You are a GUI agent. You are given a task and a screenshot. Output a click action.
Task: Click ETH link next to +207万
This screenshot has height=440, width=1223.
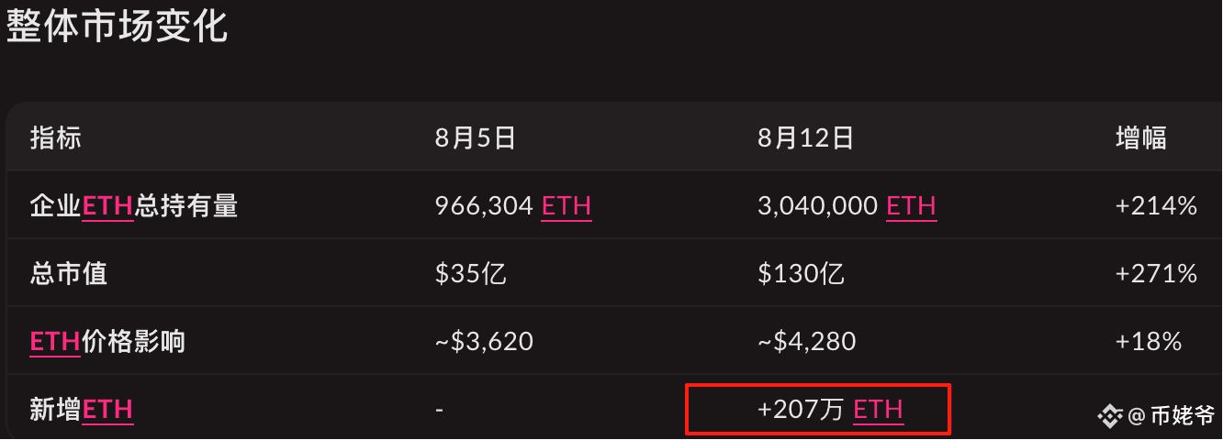[879, 410]
